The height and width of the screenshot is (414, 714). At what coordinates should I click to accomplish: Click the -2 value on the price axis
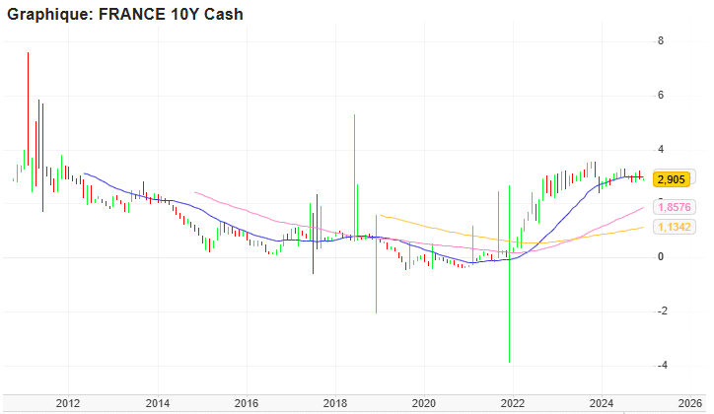[658, 311]
